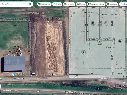Click the 50.00 dimension label
The width and height of the screenshot is (127, 95).
100,44
